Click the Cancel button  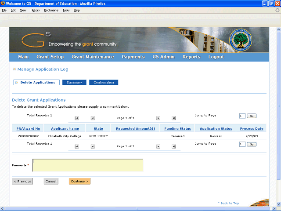tap(51, 181)
